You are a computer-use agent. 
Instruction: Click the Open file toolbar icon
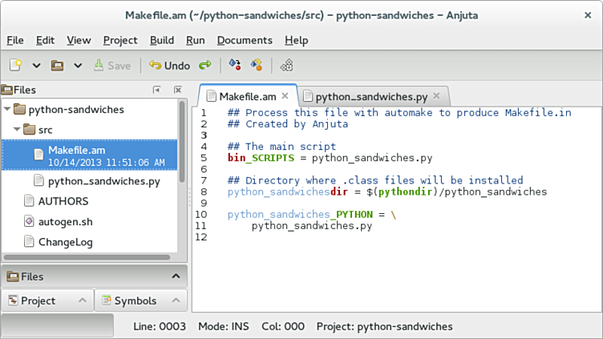click(x=57, y=66)
